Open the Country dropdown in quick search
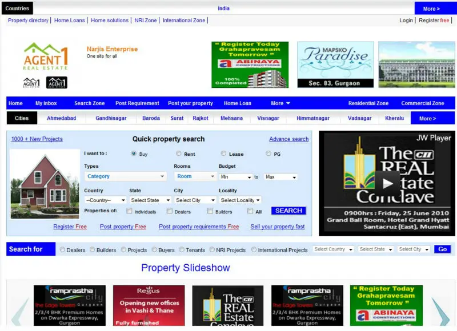Screen dimensions: 457x331 [105, 200]
